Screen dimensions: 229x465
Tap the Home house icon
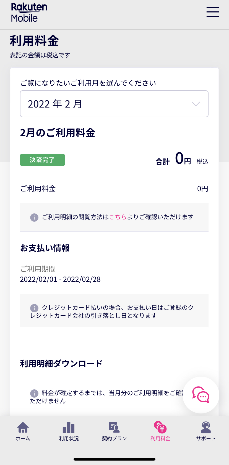(x=23, y=427)
